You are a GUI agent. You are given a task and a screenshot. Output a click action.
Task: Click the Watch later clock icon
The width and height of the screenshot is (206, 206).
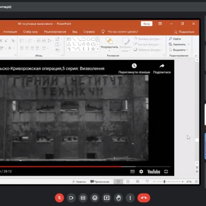point(134,66)
